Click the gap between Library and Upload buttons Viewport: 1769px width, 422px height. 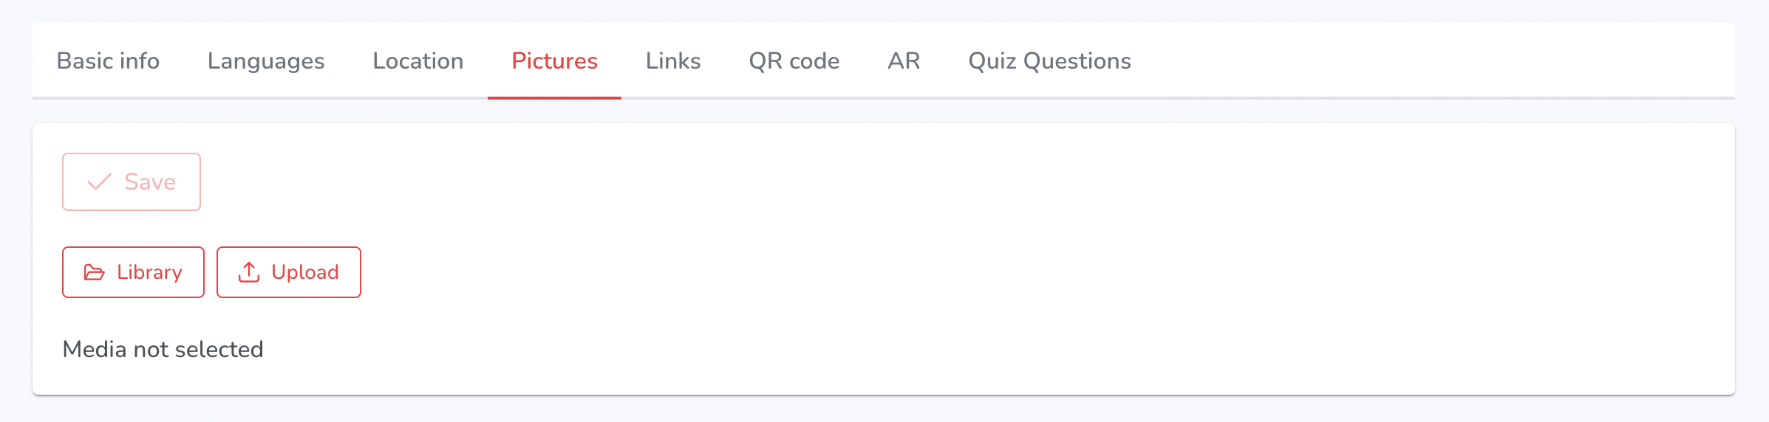point(211,272)
